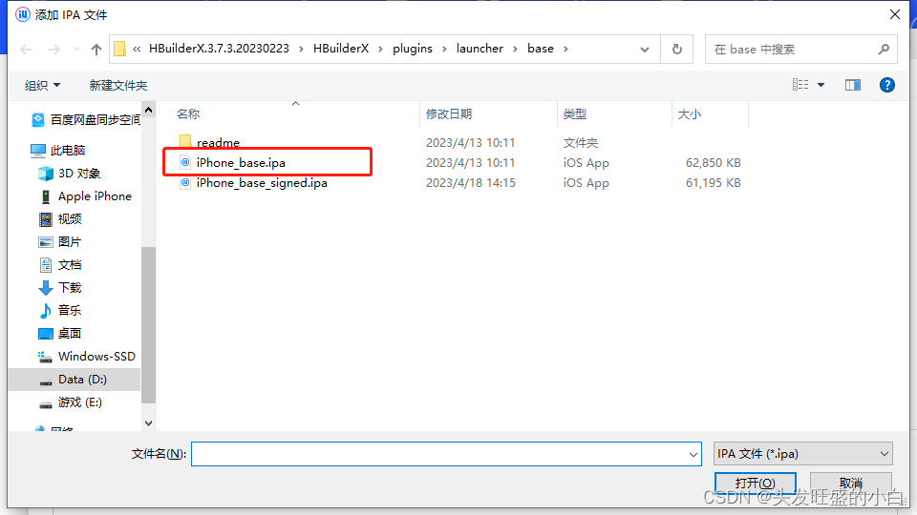Navigate to launcher breadcrumb folder

click(480, 49)
